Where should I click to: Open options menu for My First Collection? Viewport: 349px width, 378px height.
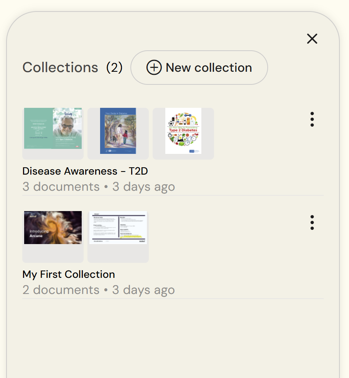click(312, 223)
